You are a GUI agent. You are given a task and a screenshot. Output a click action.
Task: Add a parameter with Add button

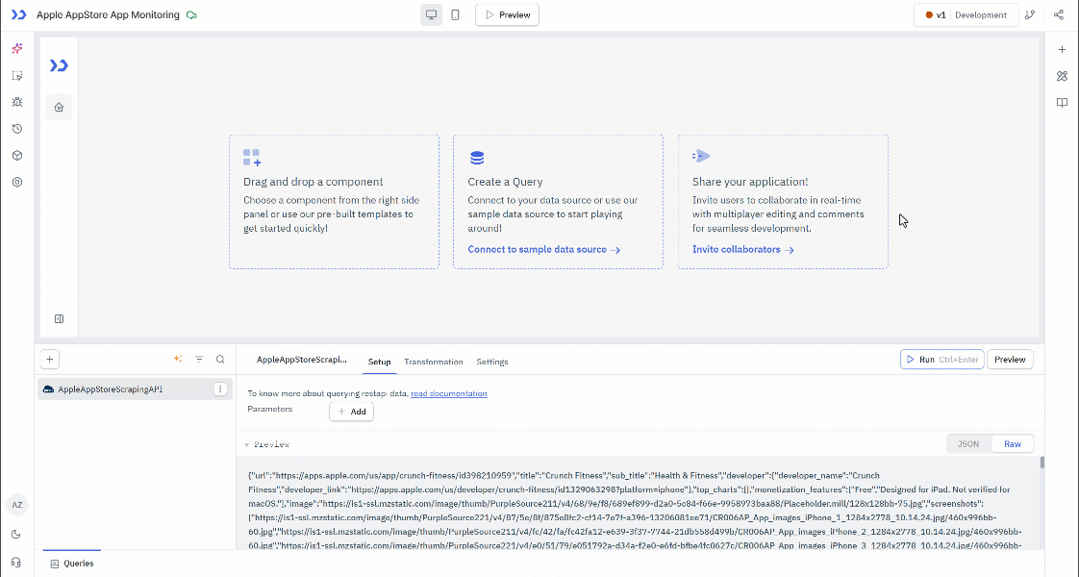[x=352, y=412]
